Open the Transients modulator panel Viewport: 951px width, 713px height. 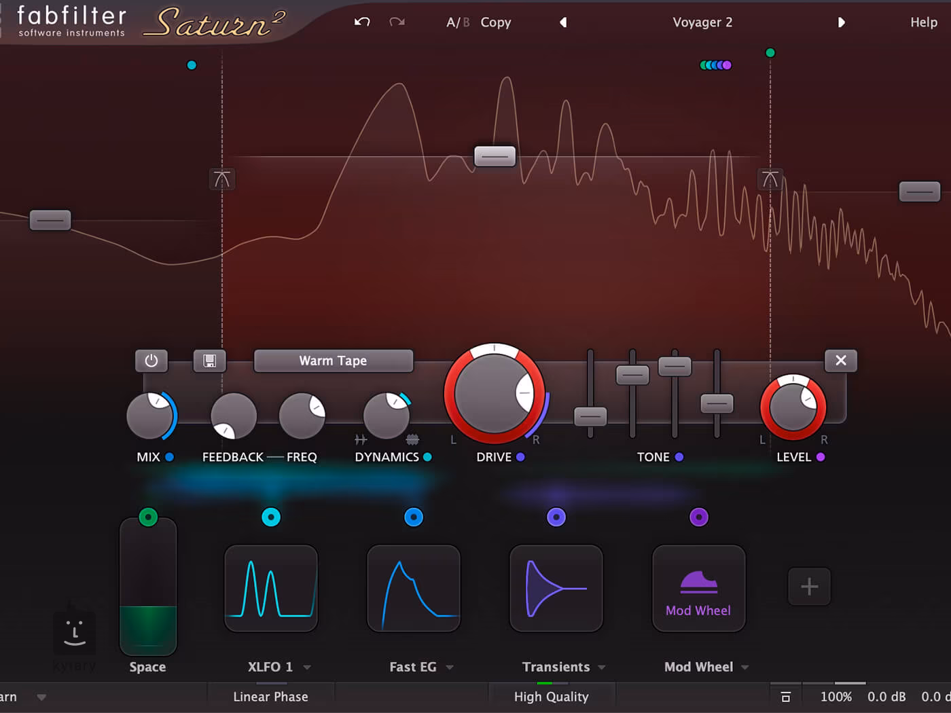556,588
